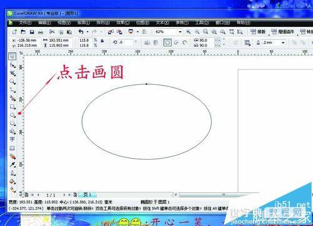The height and width of the screenshot is (226, 313).
Task: Open the 文本(X) menu
Action: point(162,22)
